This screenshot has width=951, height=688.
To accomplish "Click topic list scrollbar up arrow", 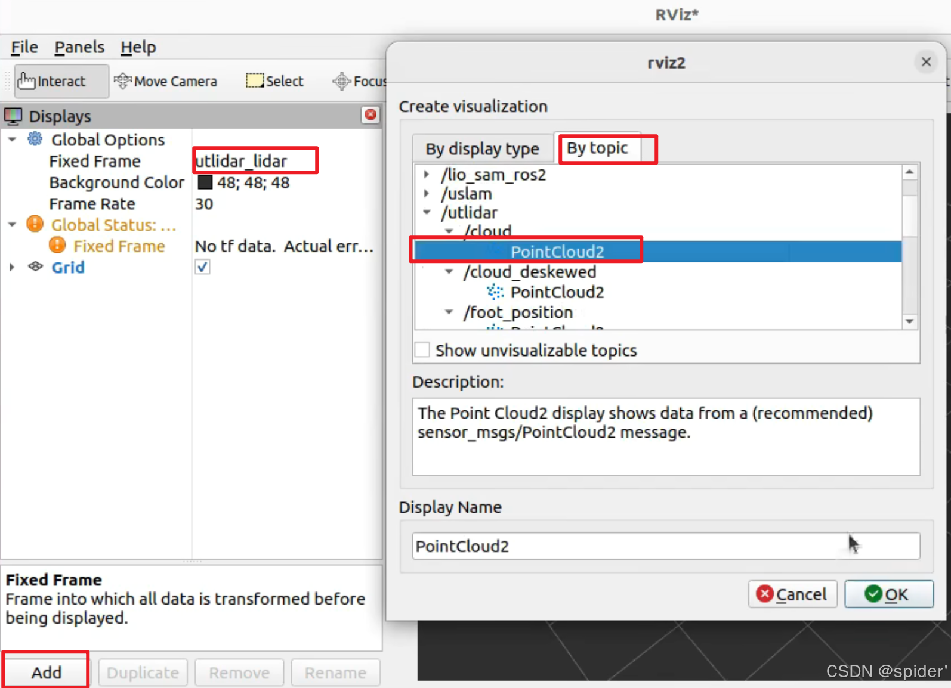I will (x=910, y=172).
